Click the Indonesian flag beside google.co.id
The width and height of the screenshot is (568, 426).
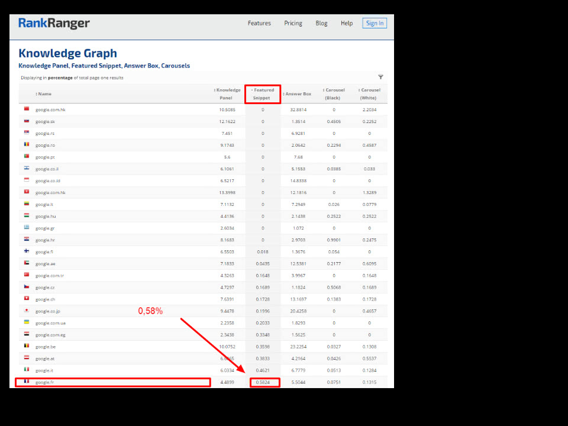tap(27, 180)
